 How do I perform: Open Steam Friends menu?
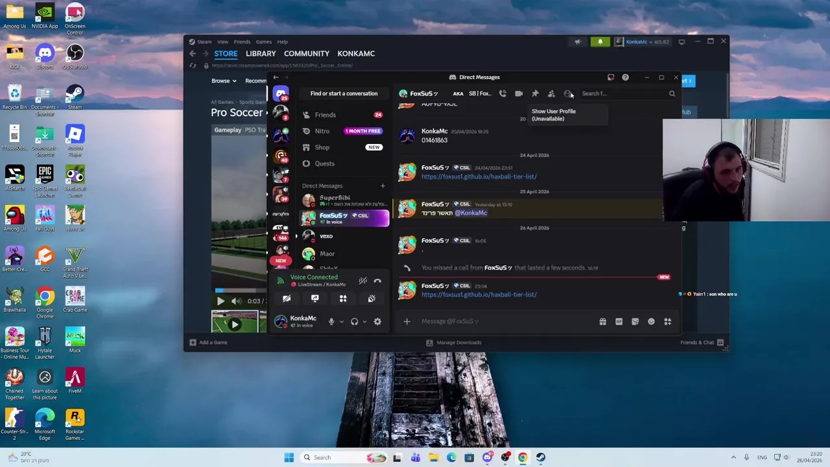point(242,42)
